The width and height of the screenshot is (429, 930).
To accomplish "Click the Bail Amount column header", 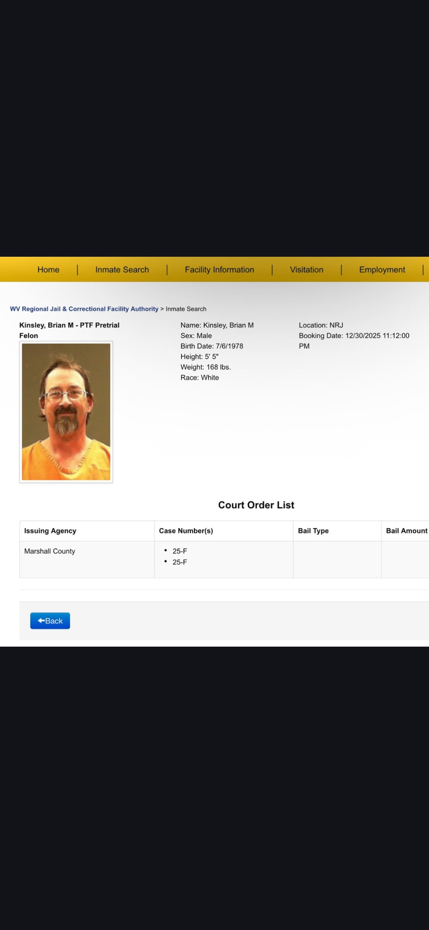I will click(x=406, y=531).
